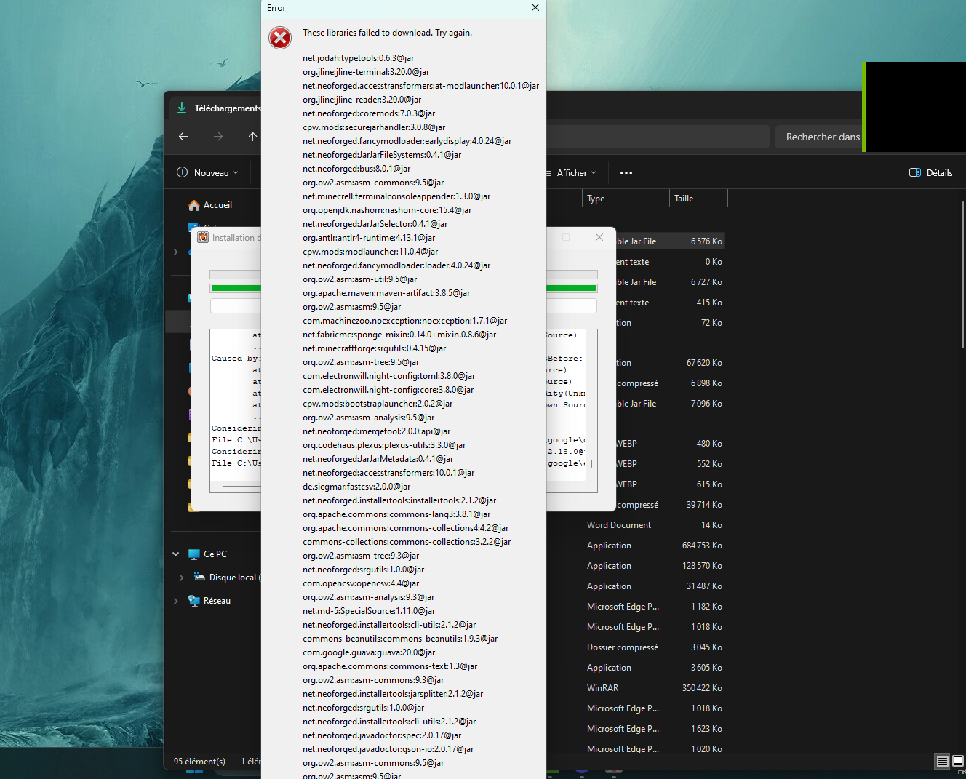966x779 pixels.
Task: Select Ce PC in the navigation pane
Action: (207, 554)
